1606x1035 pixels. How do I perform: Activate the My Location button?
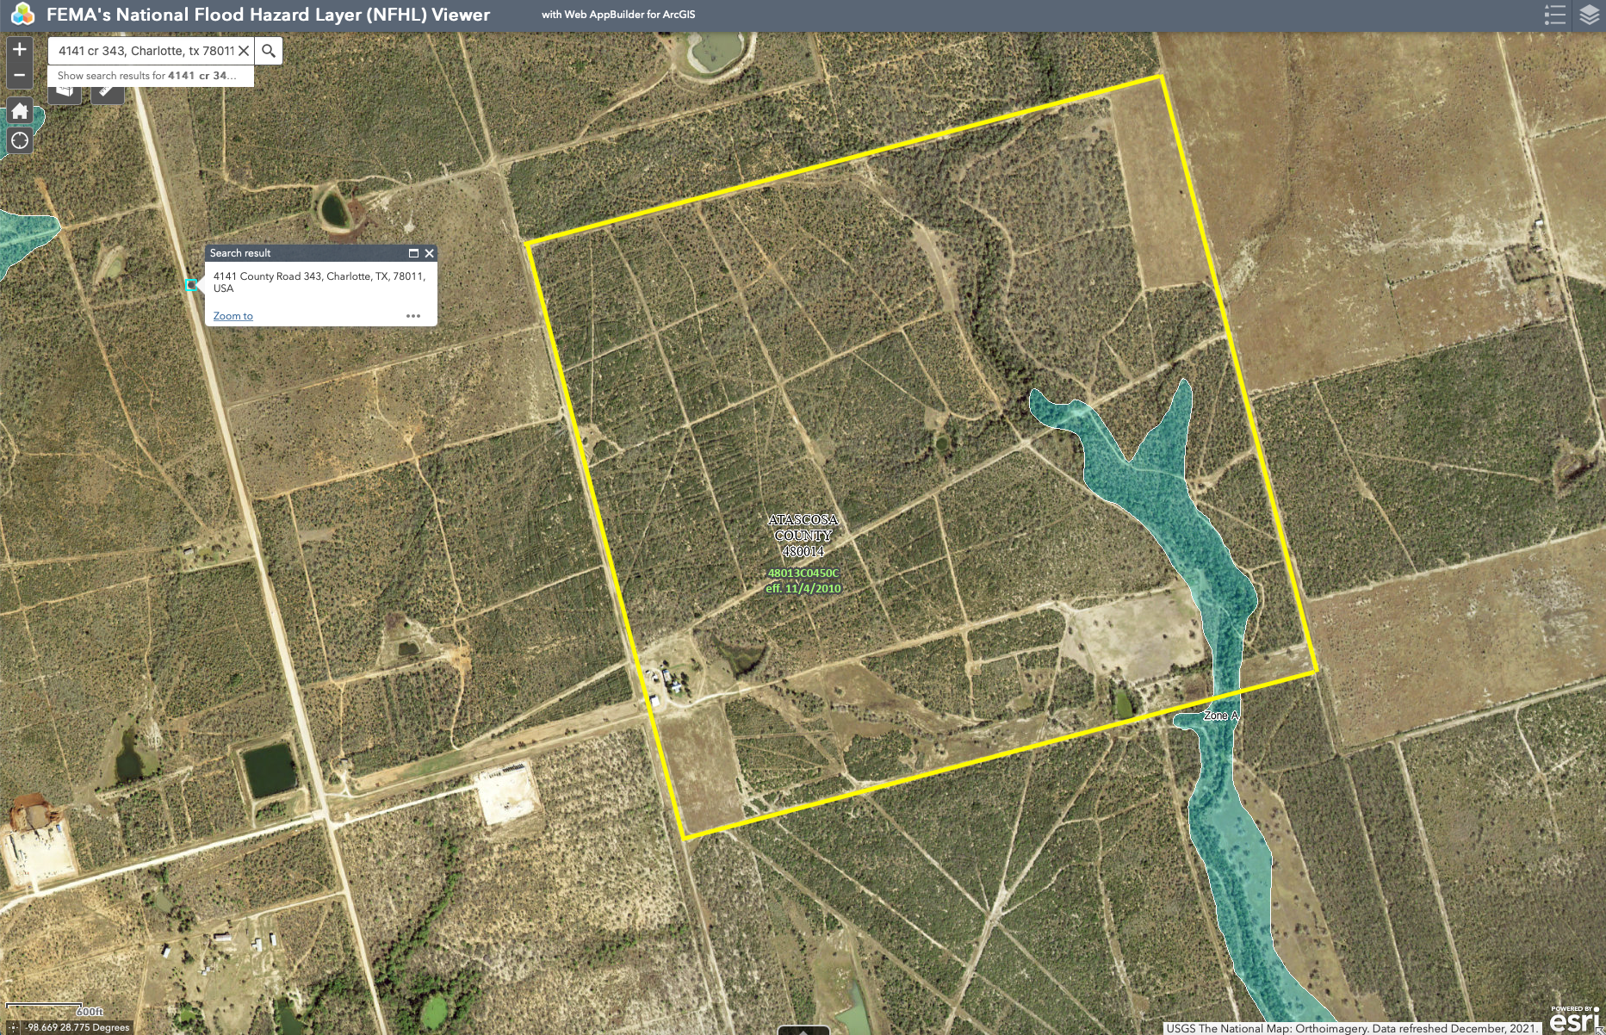point(20,140)
